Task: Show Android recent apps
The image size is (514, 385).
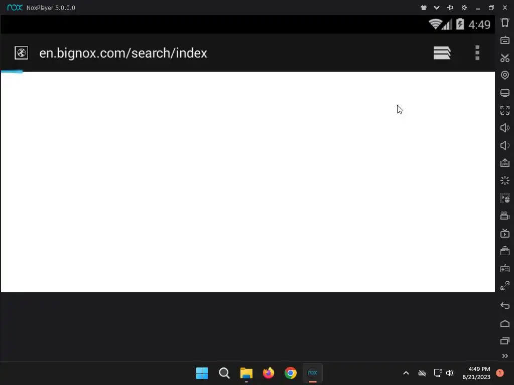Action: [x=505, y=341]
